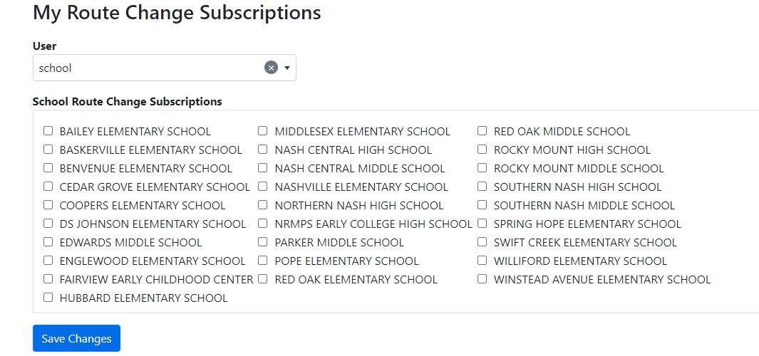Enable Swift Creek Elementary School checkbox
The height and width of the screenshot is (356, 759).
(482, 242)
